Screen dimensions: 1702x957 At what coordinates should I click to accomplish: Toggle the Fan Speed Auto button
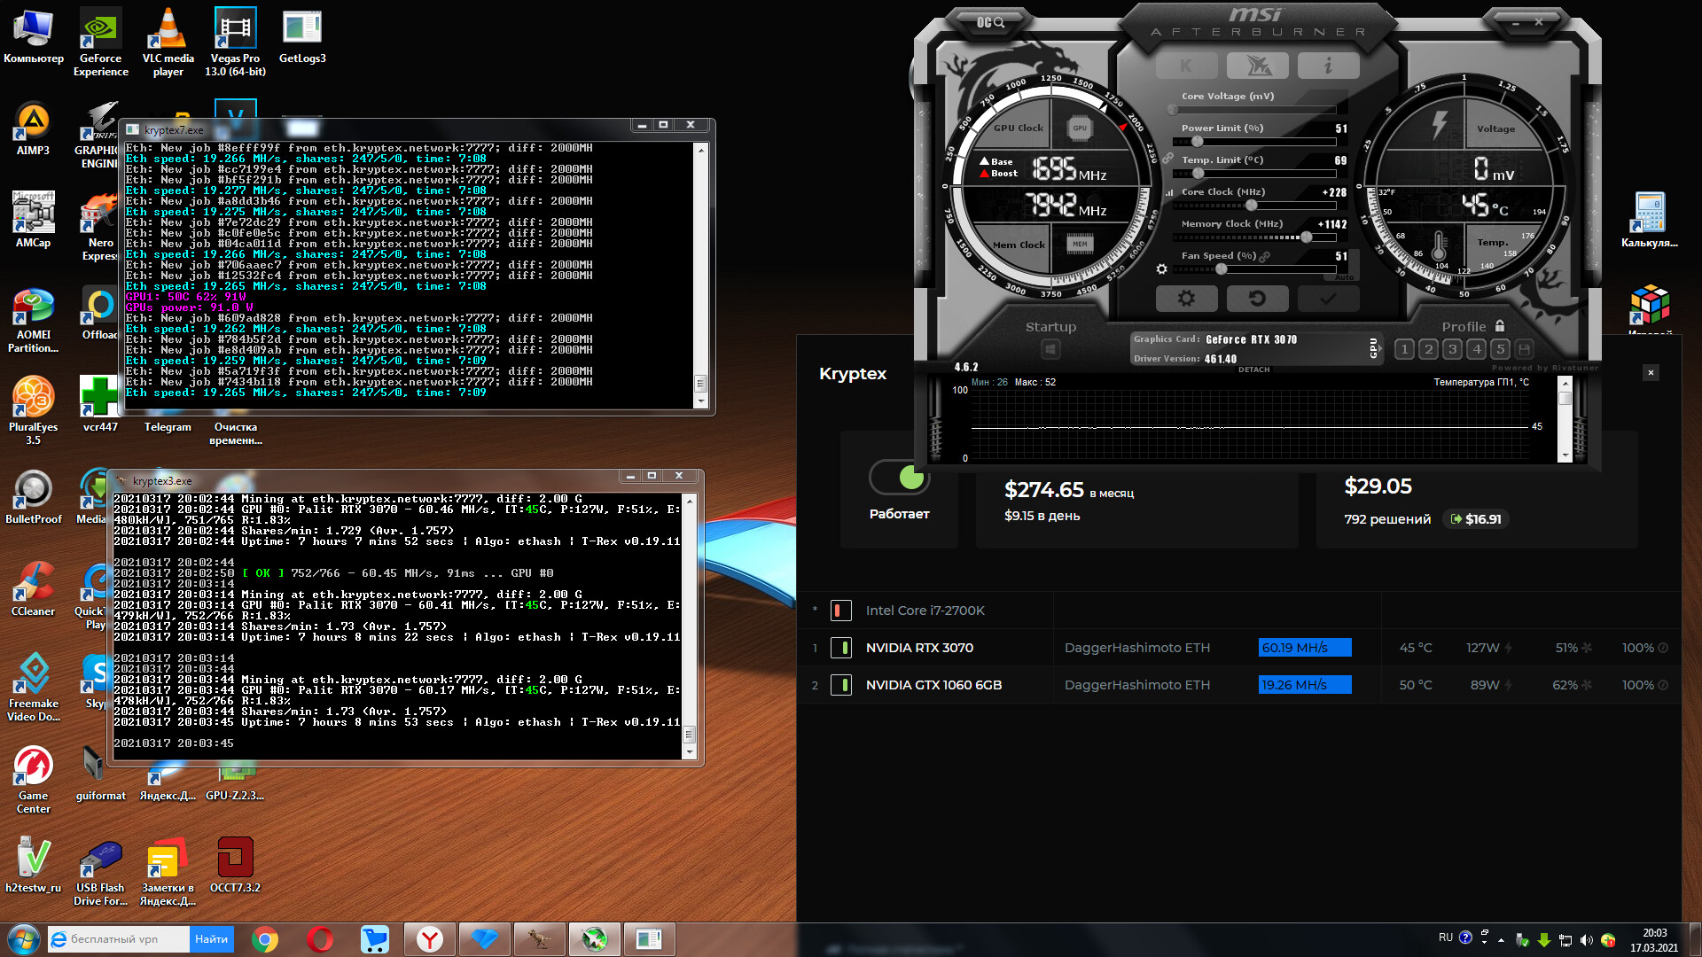1345,277
